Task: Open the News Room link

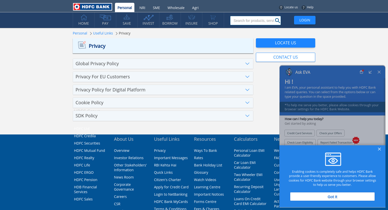Action: point(124,177)
